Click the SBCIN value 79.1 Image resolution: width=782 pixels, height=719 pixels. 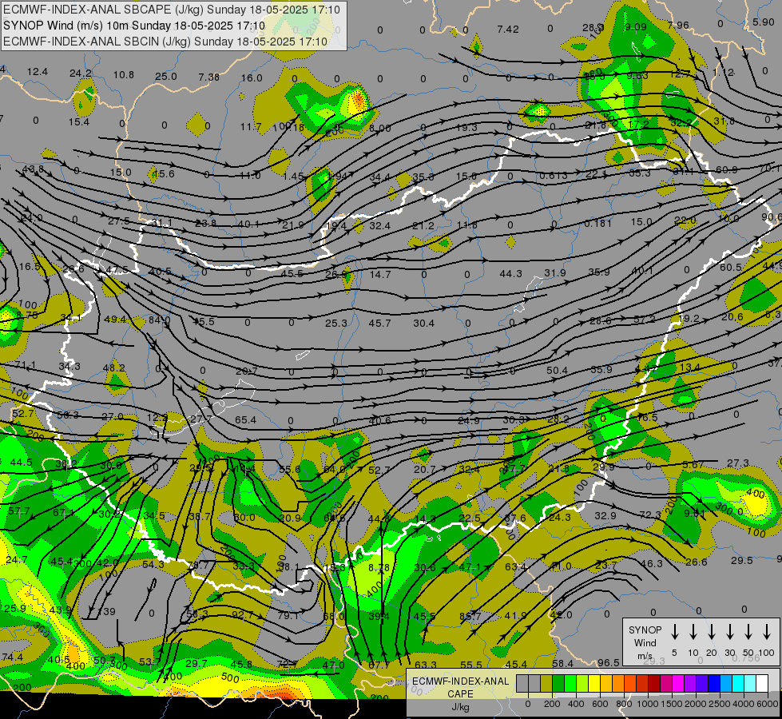288,615
